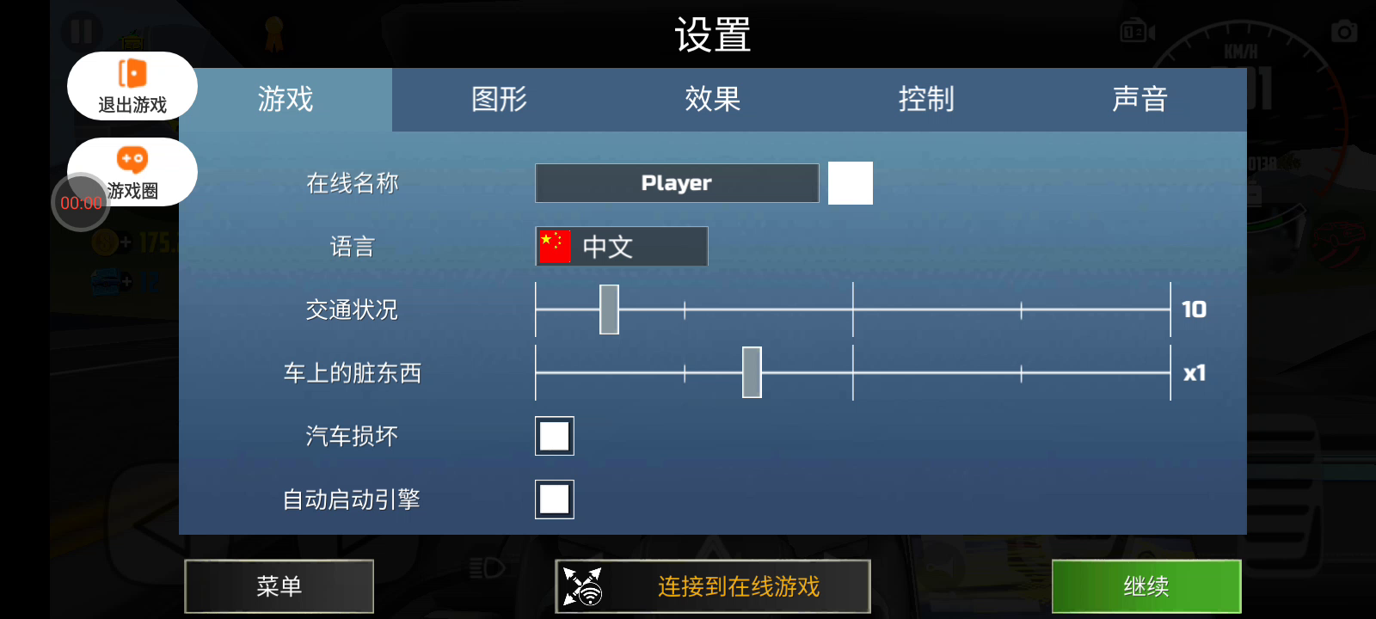Toggle the 自动启动引擎 auto start engine checkbox
This screenshot has width=1376, height=619.
point(555,499)
